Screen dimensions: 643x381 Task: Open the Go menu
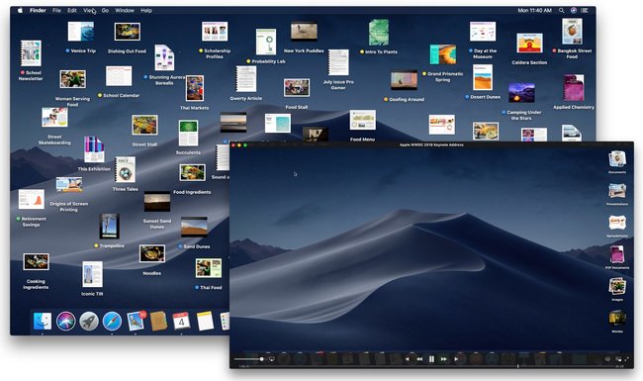click(x=105, y=10)
